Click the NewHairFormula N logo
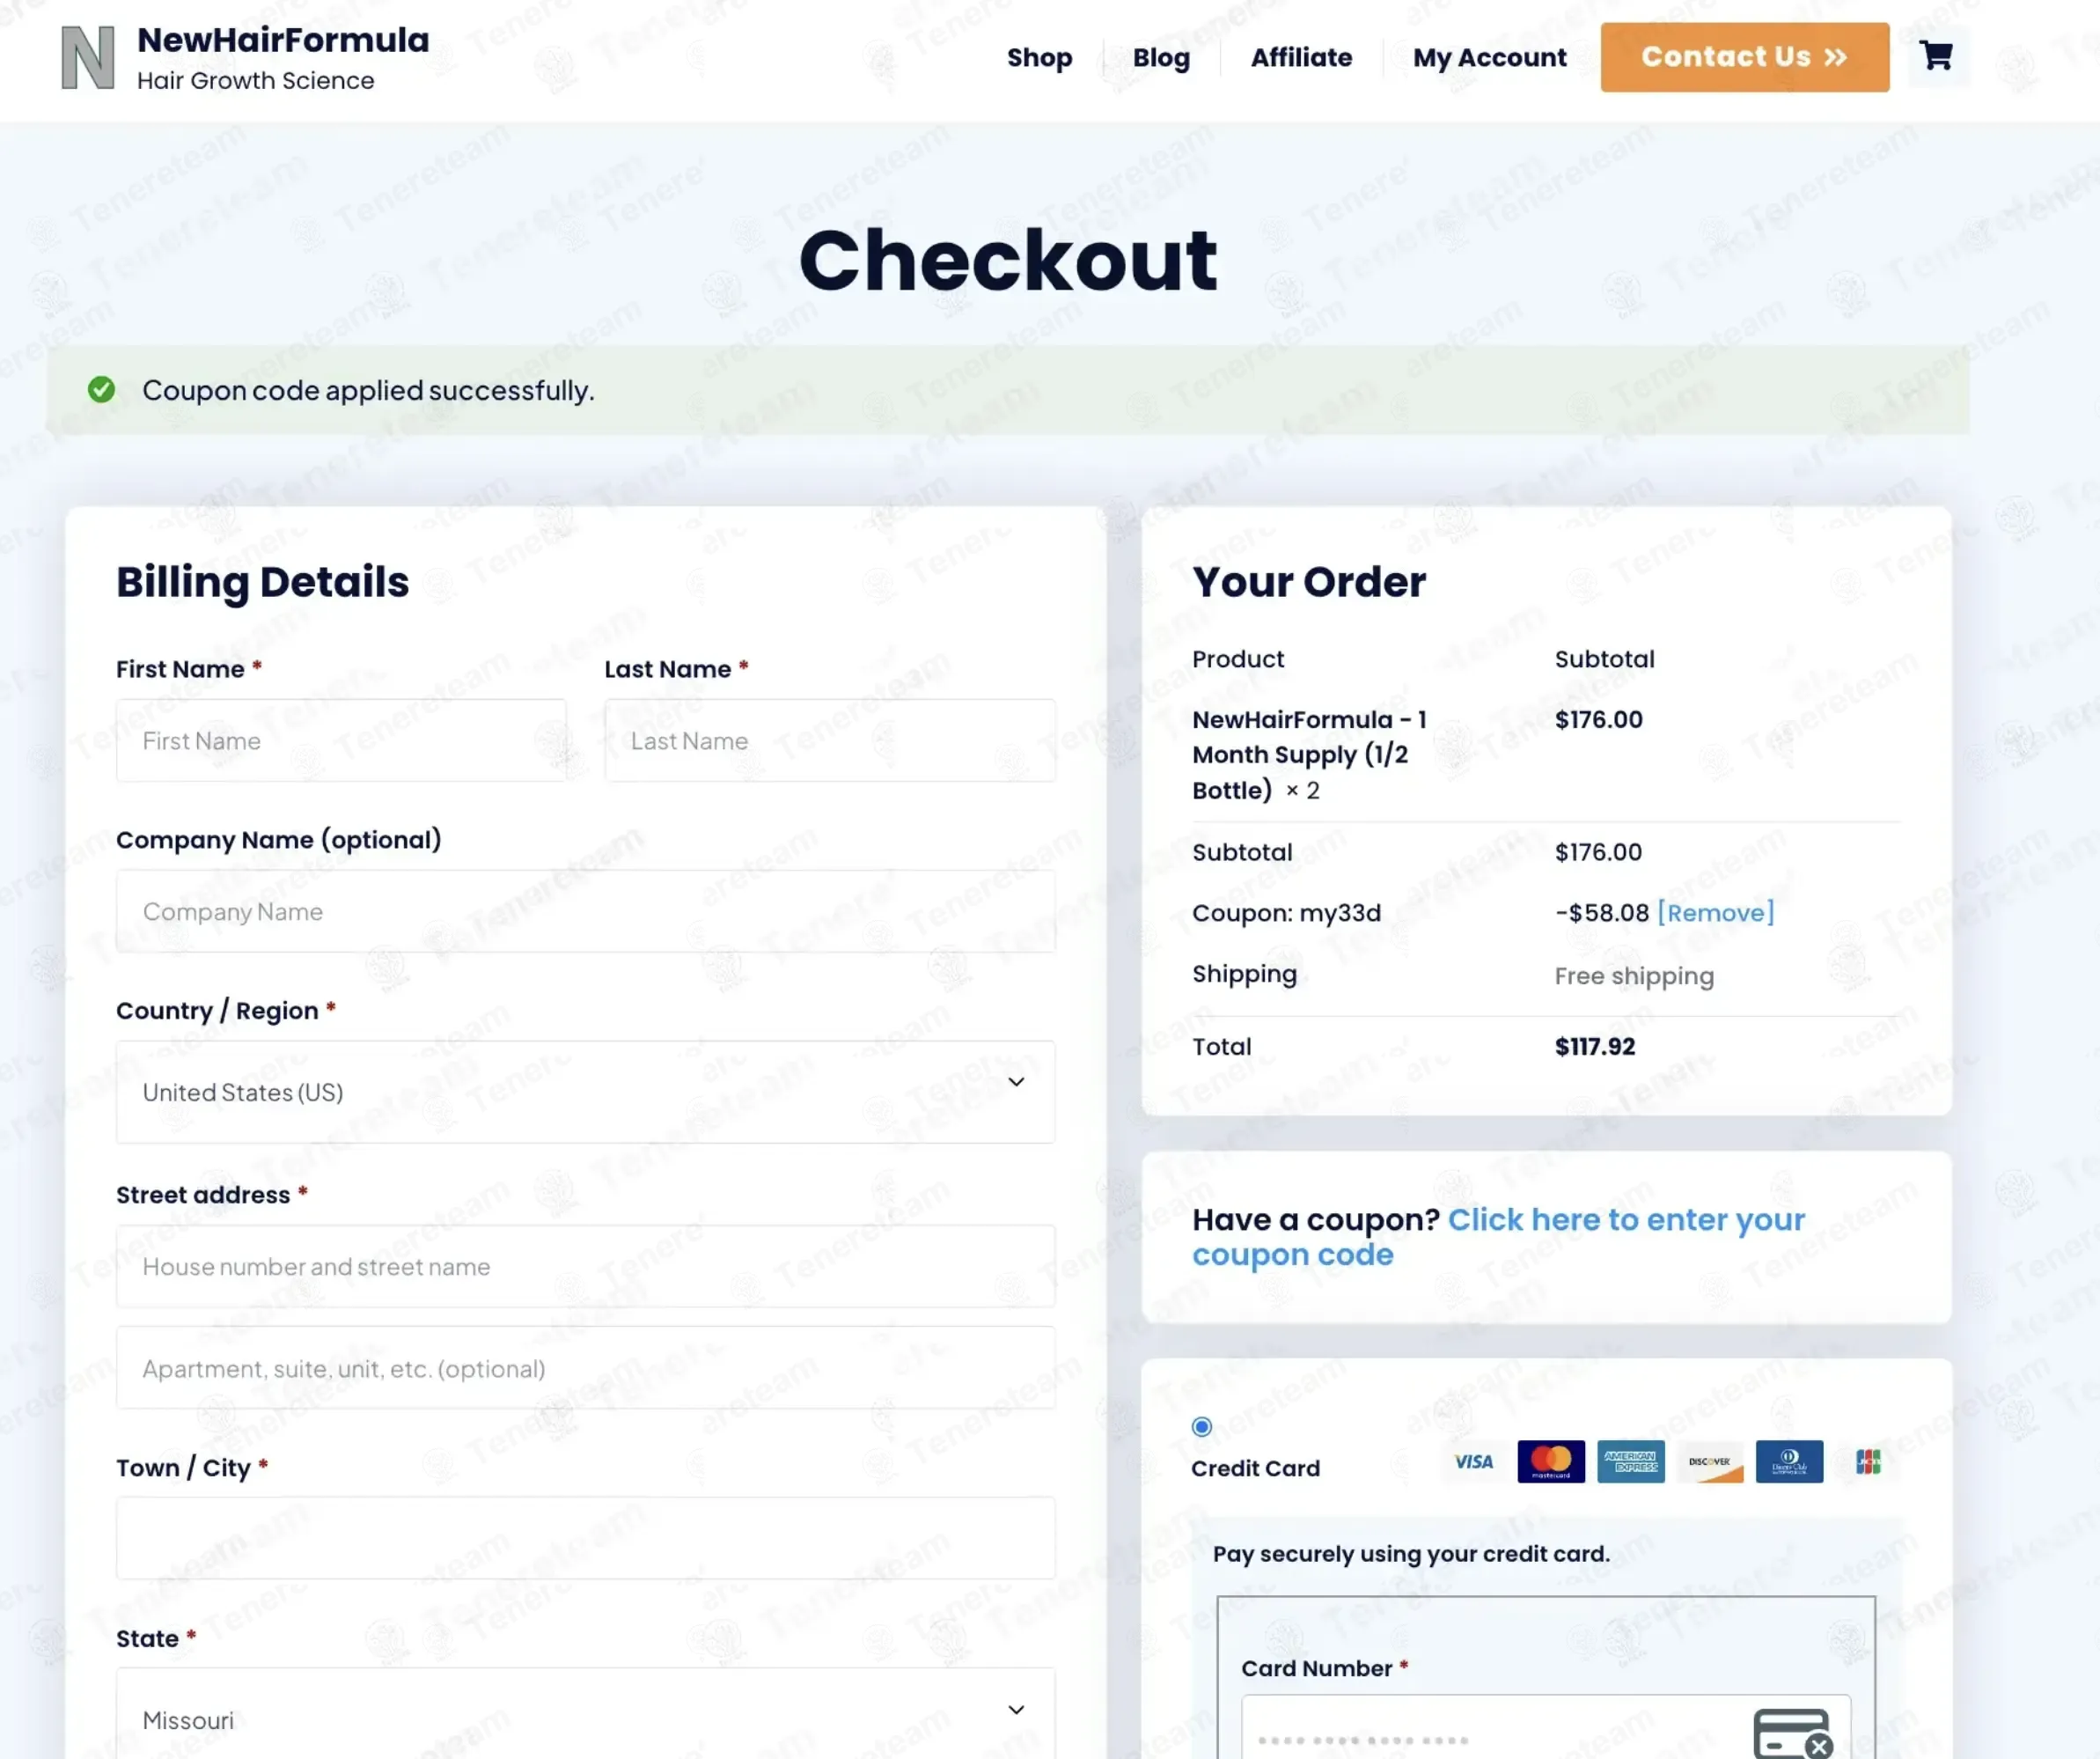 pos(88,57)
